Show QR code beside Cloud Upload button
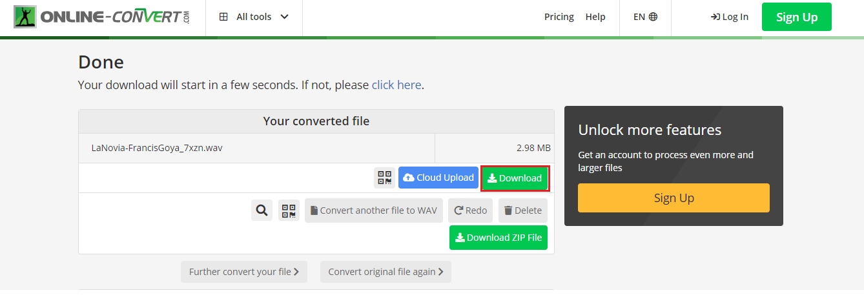The image size is (864, 297). (384, 178)
